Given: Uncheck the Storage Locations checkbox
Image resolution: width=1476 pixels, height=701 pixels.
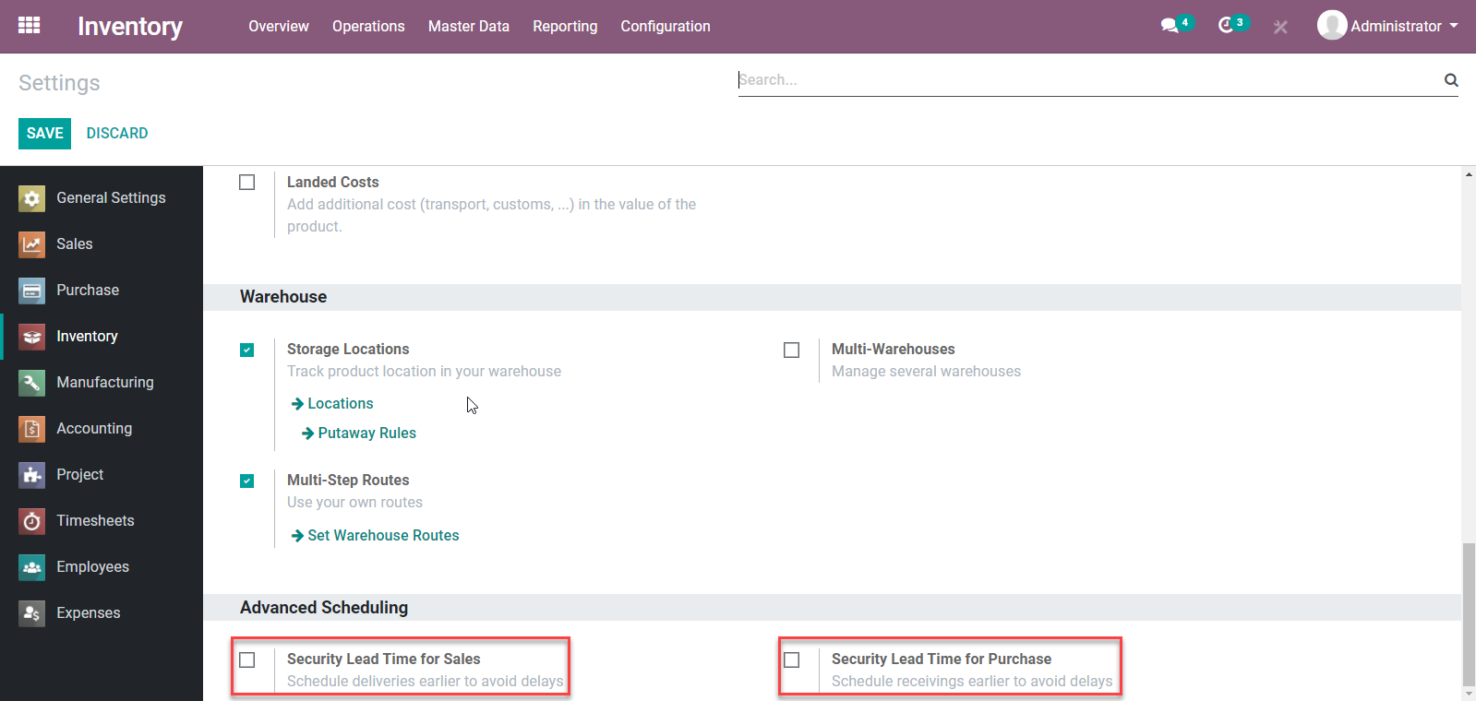Looking at the screenshot, I should click(247, 350).
